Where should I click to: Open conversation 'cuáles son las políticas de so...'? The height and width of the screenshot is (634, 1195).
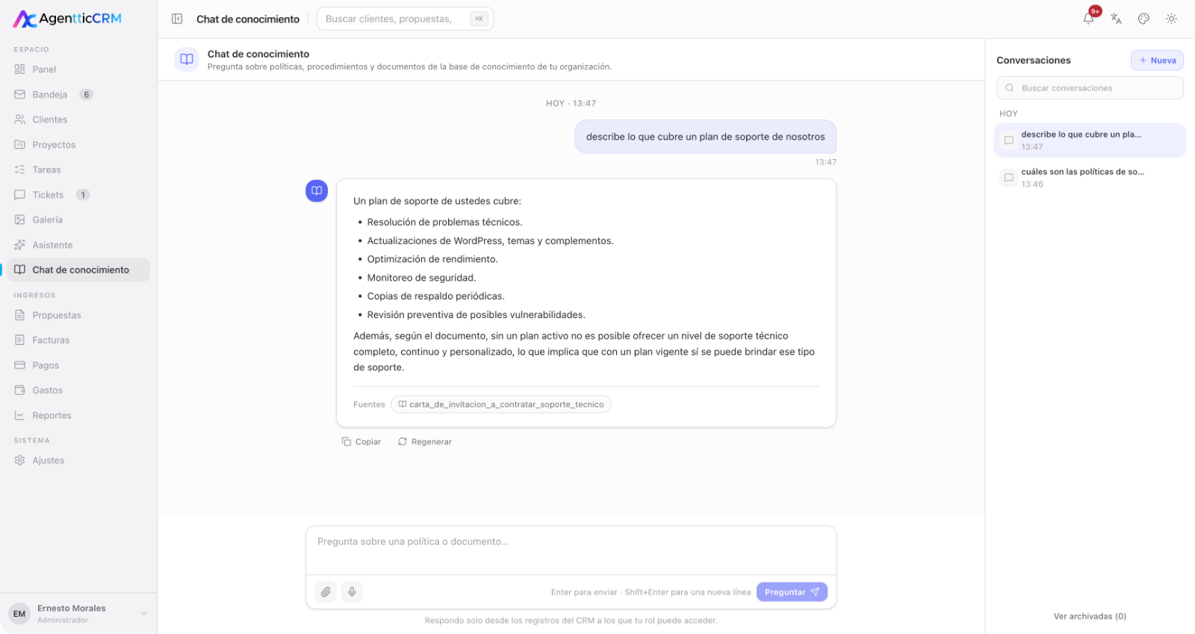pyautogui.click(x=1090, y=178)
